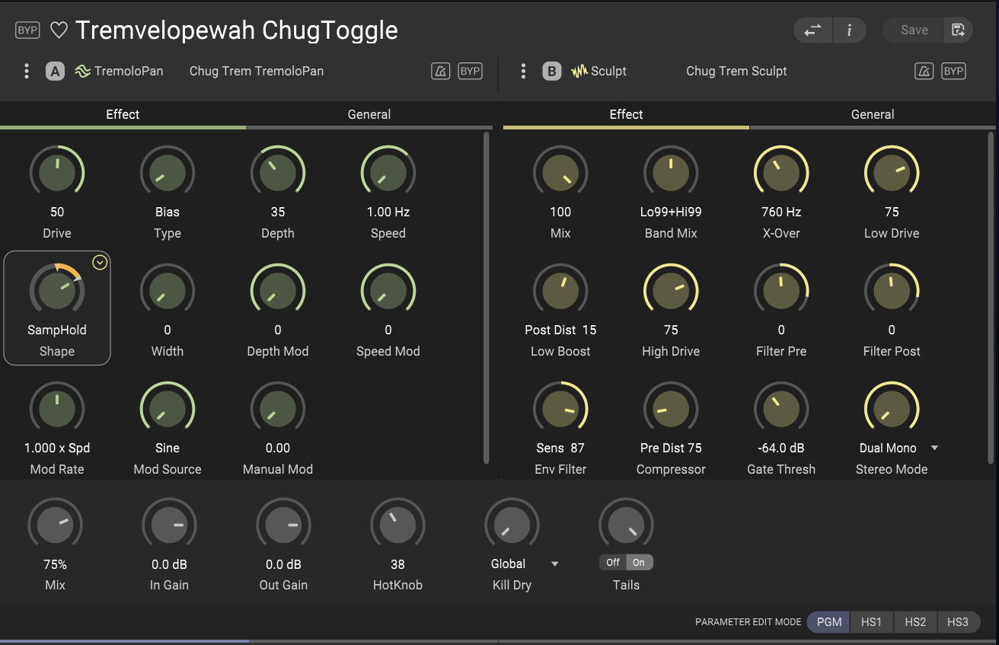Click the Save button
The image size is (999, 645).
pos(914,30)
